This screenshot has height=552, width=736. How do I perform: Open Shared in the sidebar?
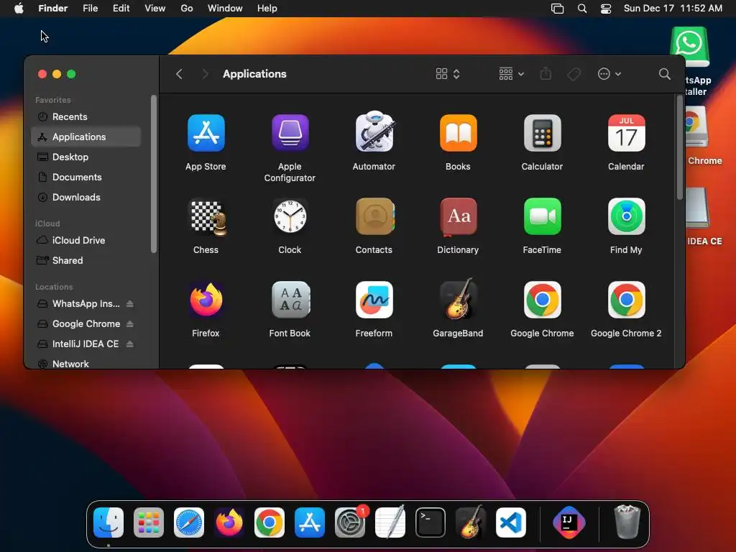(x=86, y=260)
